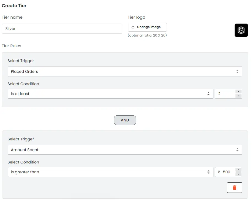Toggle the AND rule connector
Image resolution: width=252 pixels, height=200 pixels.
tap(125, 120)
